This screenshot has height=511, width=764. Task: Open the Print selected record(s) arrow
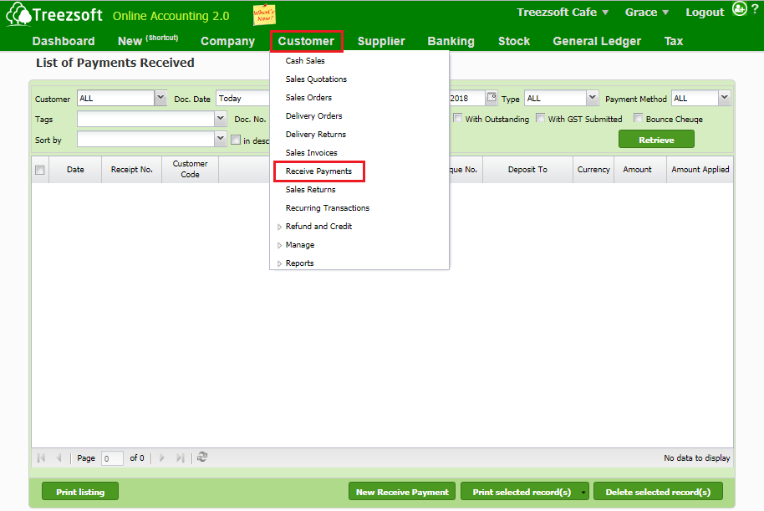tap(583, 492)
